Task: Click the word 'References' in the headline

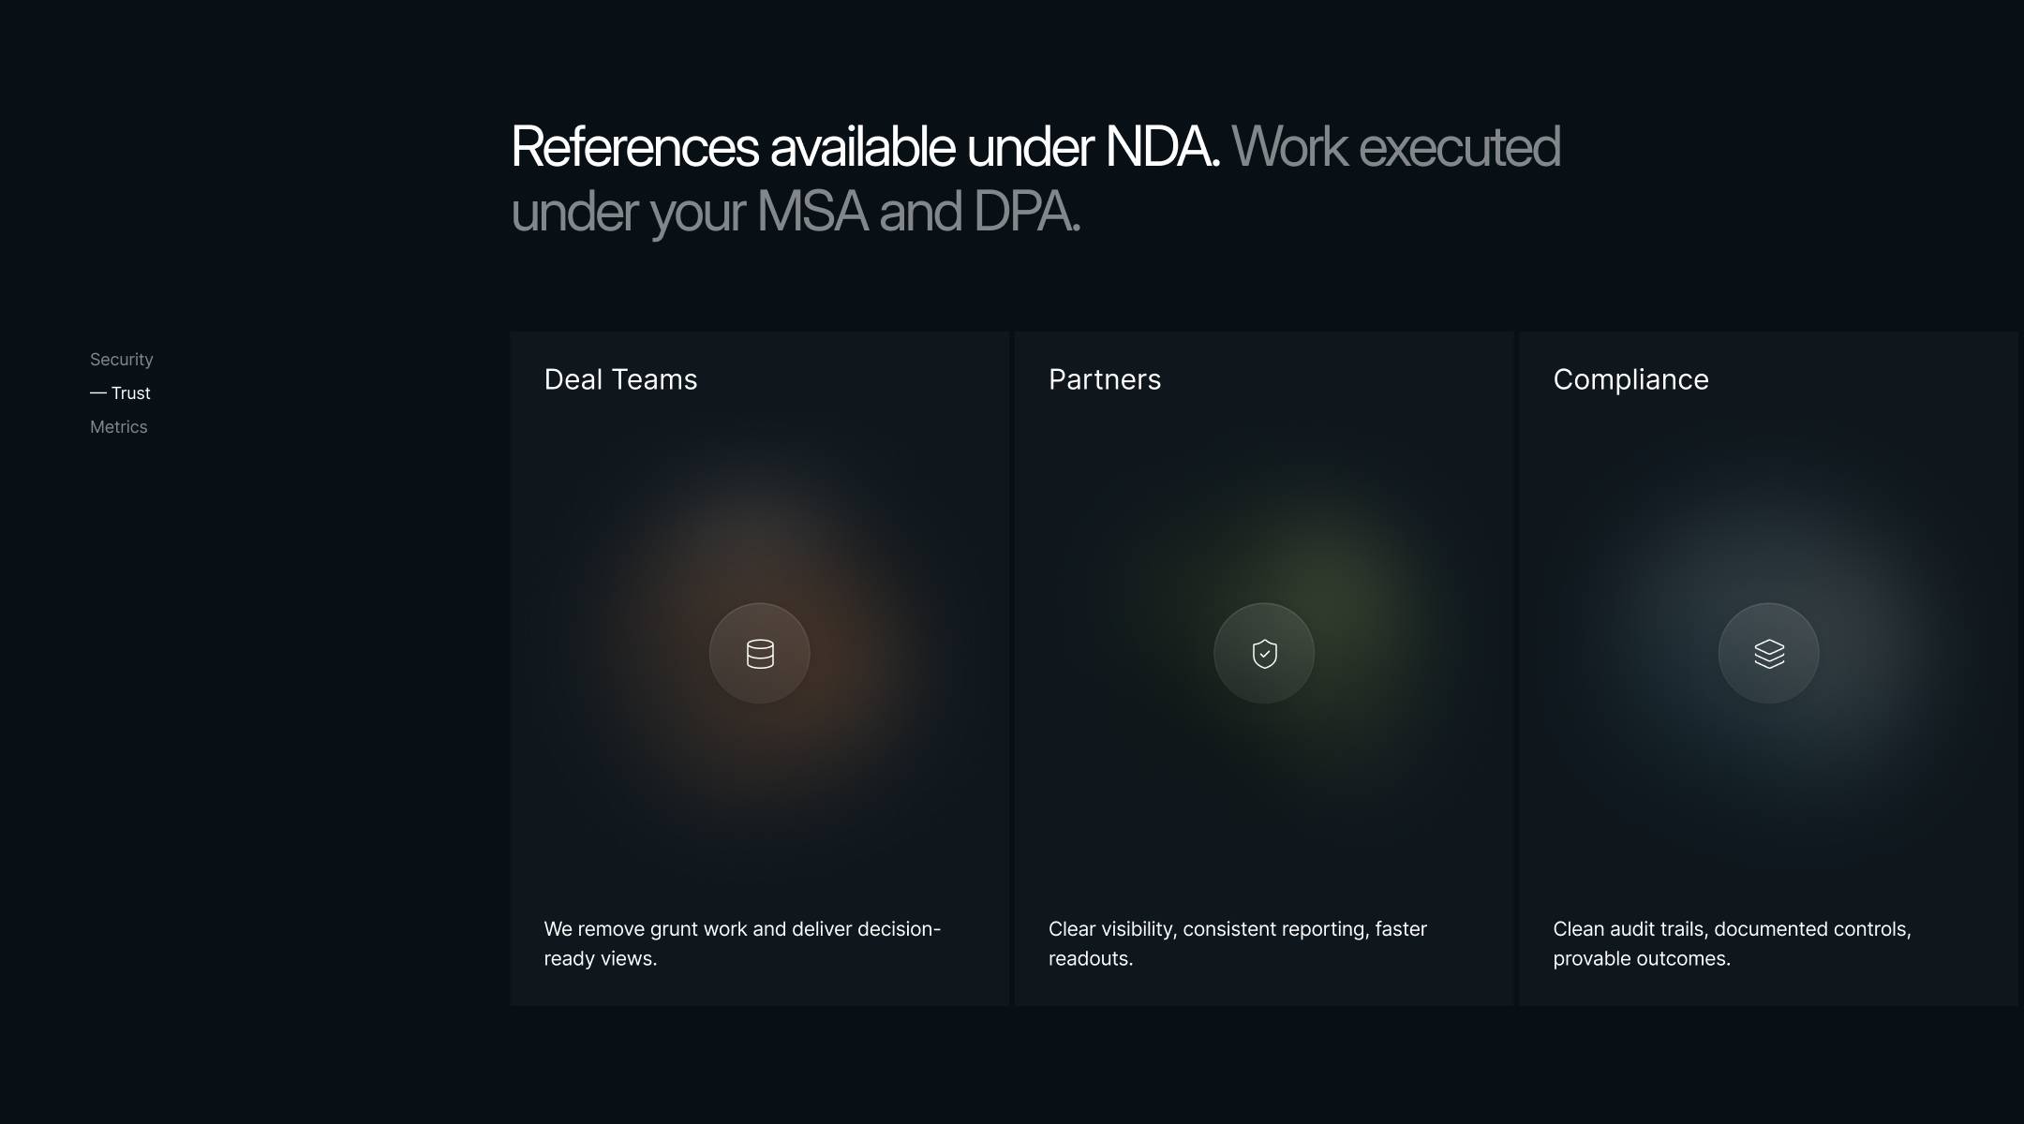Action: point(634,147)
